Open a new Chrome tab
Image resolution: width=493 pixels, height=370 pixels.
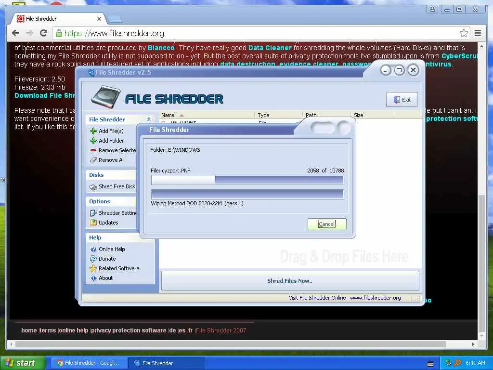click(115, 19)
